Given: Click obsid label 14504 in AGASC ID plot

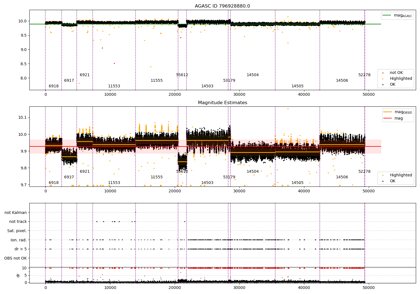Looking at the screenshot, I should tap(253, 75).
